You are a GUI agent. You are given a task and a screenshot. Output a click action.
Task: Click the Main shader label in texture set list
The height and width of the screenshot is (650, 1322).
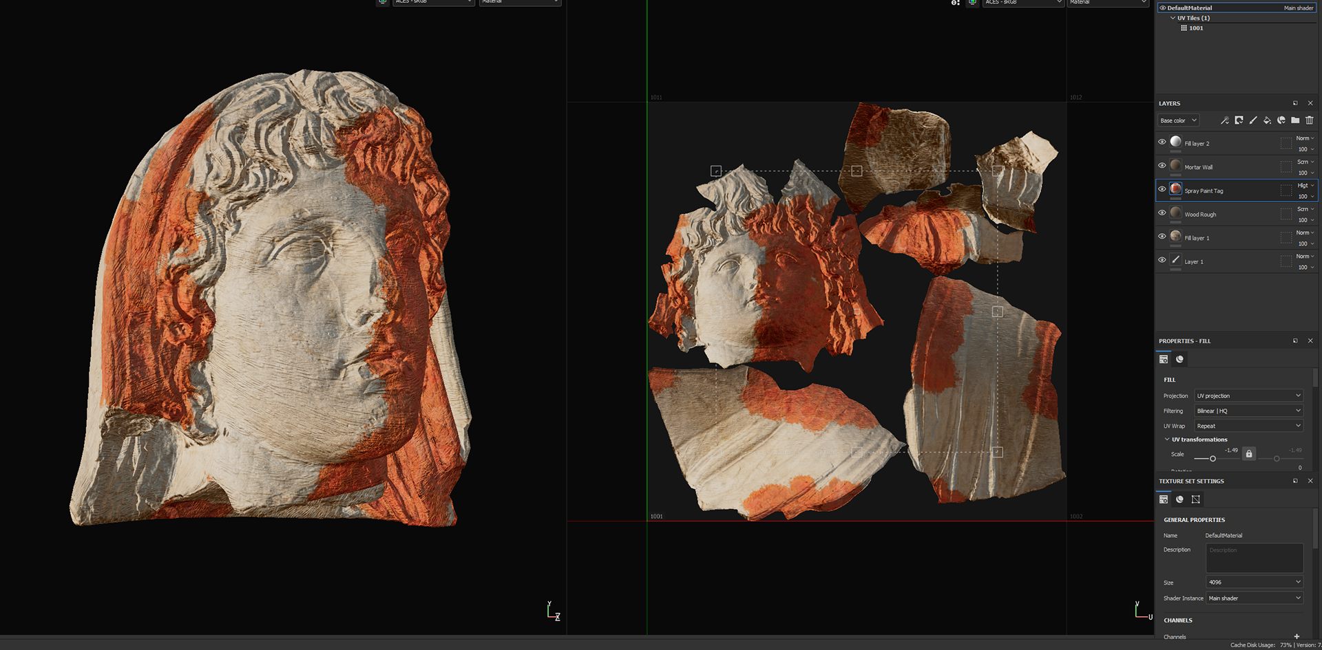click(x=1298, y=8)
